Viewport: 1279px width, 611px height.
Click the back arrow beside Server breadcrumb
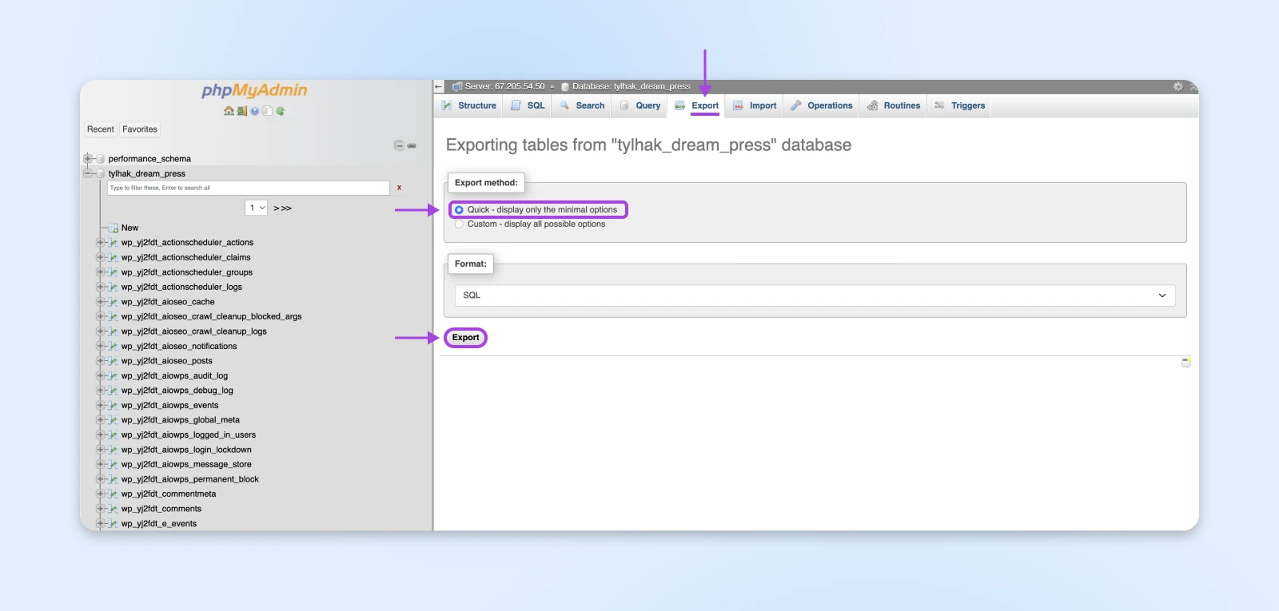438,86
